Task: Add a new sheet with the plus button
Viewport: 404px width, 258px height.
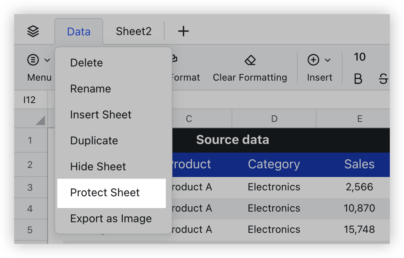Action: click(x=183, y=31)
